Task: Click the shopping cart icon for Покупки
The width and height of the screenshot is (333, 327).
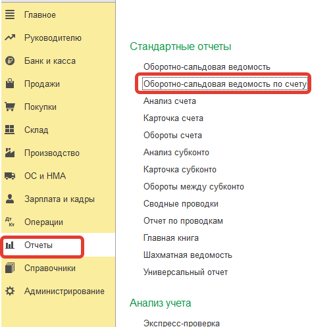Action: 10,107
